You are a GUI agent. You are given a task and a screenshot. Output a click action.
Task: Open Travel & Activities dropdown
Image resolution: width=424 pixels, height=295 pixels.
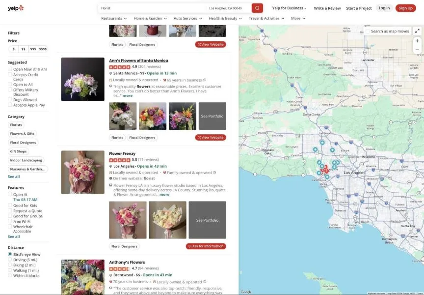tap(266, 18)
